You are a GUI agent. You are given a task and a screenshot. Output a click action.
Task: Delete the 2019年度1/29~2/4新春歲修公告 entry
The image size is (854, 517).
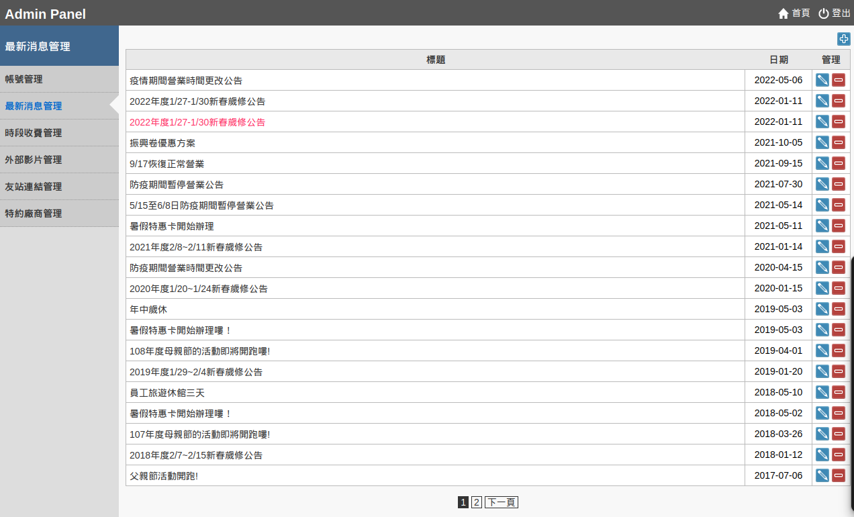tap(839, 371)
